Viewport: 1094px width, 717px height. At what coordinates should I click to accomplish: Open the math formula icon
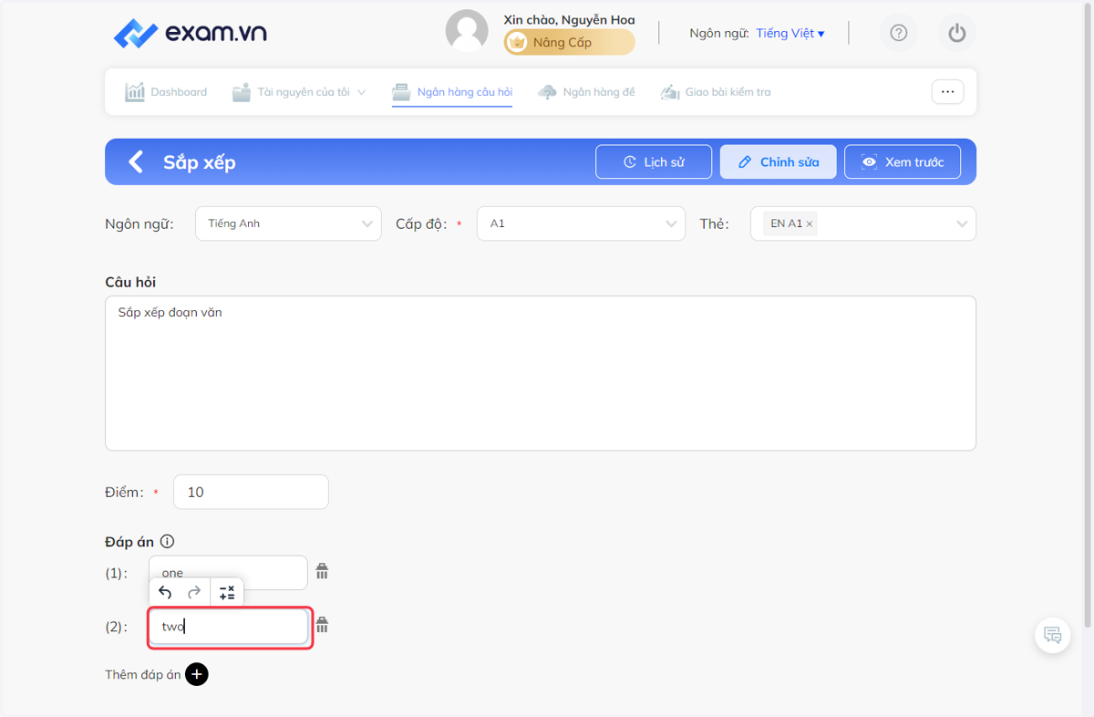point(227,593)
